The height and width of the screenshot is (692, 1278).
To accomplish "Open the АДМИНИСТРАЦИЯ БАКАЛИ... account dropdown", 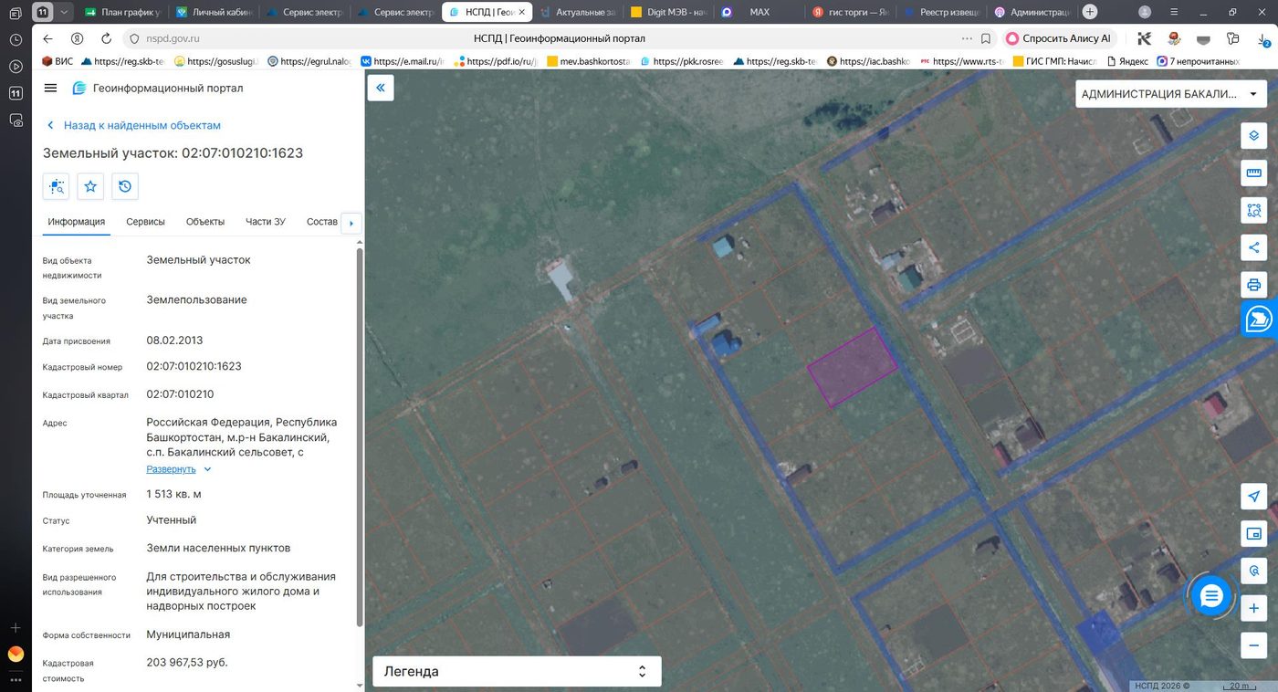I will (1169, 94).
